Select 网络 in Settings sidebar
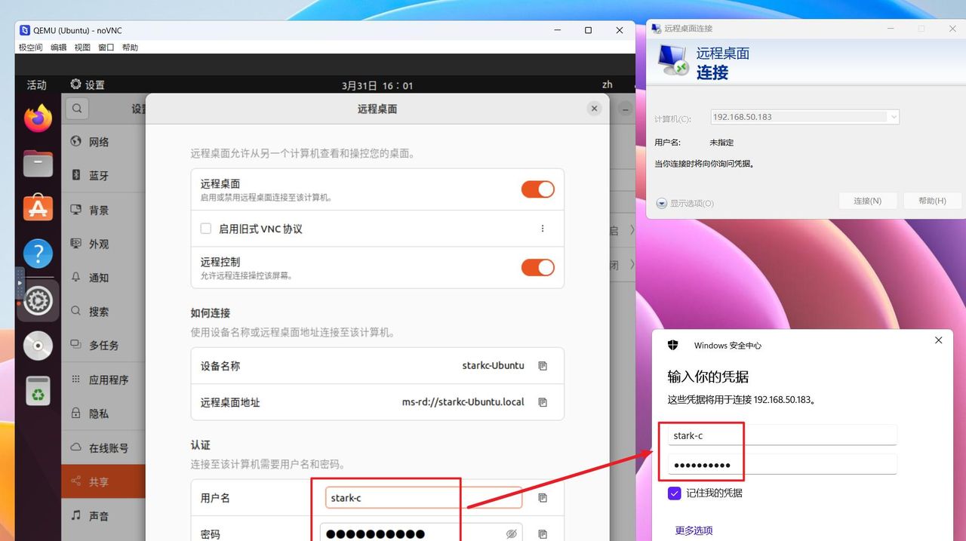The image size is (966, 541). click(103, 141)
